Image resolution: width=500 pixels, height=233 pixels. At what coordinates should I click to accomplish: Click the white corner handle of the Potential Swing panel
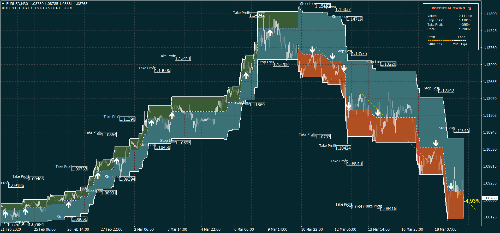click(x=424, y=4)
